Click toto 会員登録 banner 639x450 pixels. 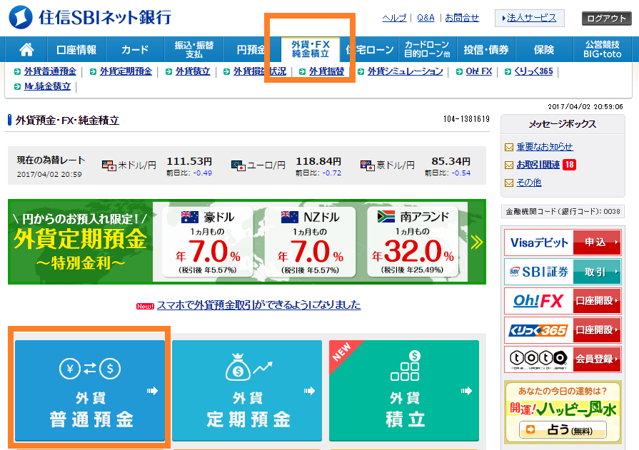[563, 359]
